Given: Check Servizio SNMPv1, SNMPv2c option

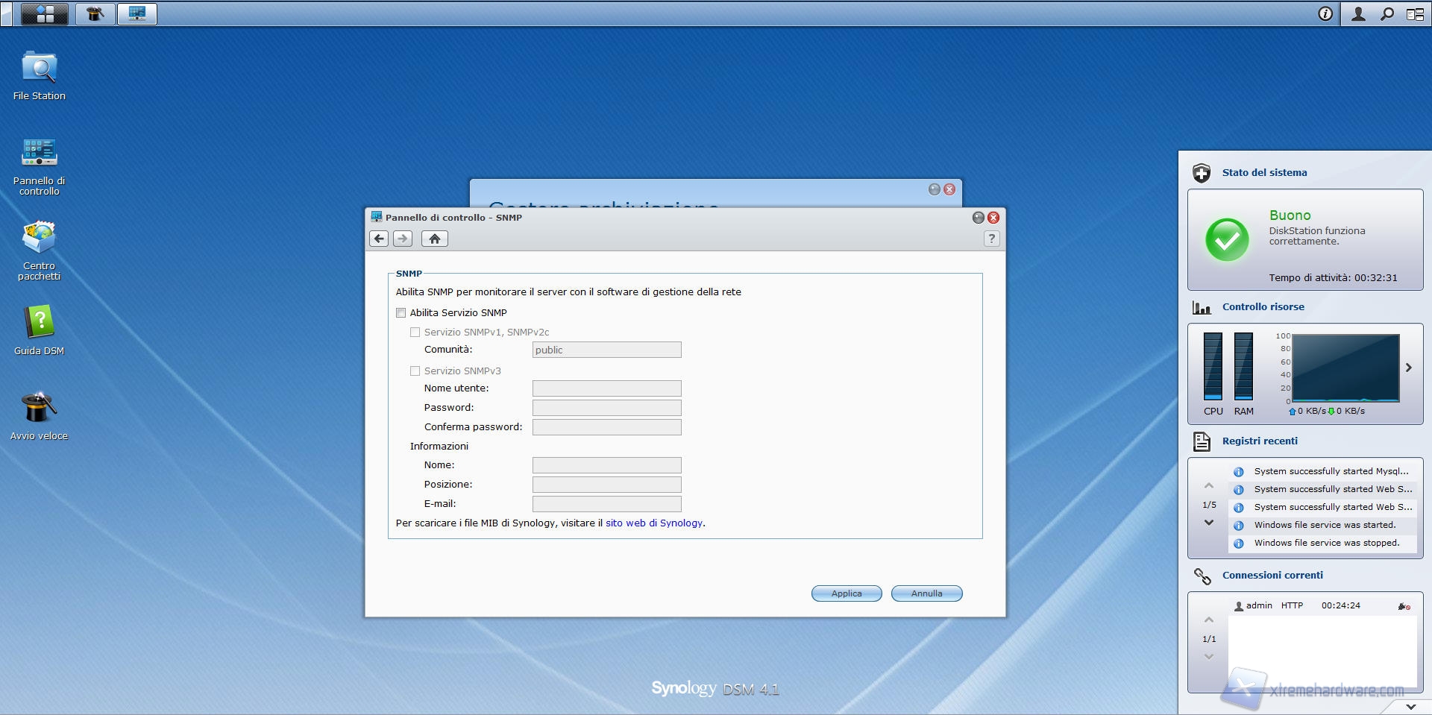Looking at the screenshot, I should tap(415, 333).
